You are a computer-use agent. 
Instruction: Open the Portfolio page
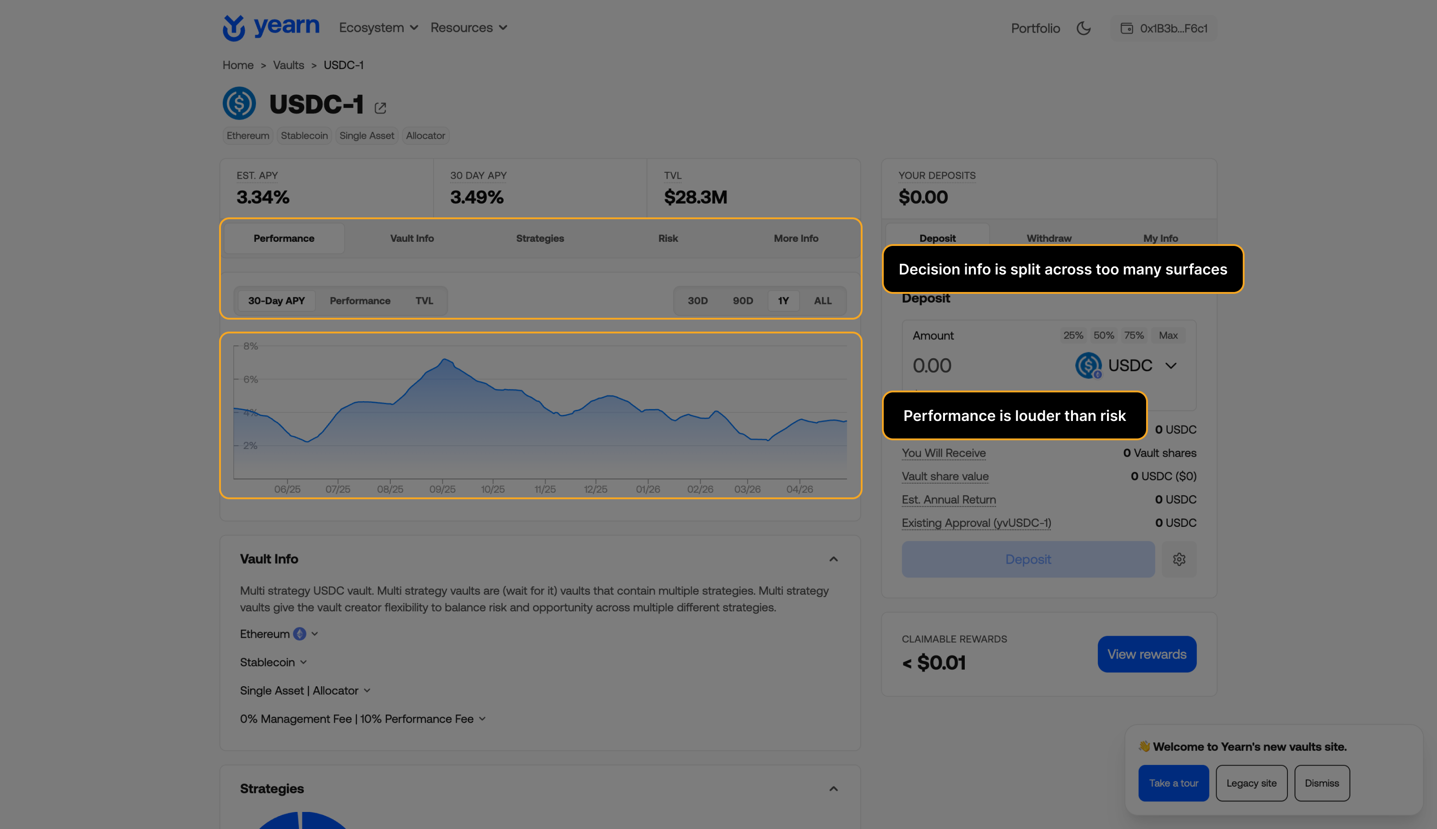click(1035, 29)
